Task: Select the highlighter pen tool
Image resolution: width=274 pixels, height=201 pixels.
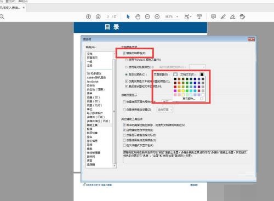Action: click(223, 17)
